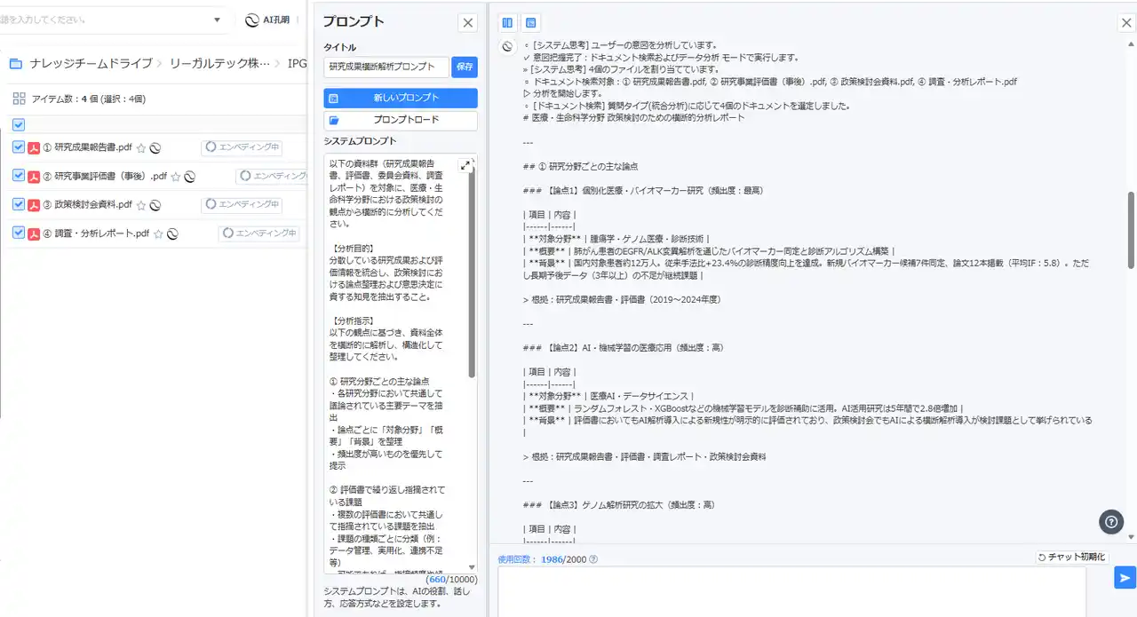The height and width of the screenshot is (617, 1137).
Task: Click the AI icon next to 政策検討会資料.pdf
Action: (155, 205)
